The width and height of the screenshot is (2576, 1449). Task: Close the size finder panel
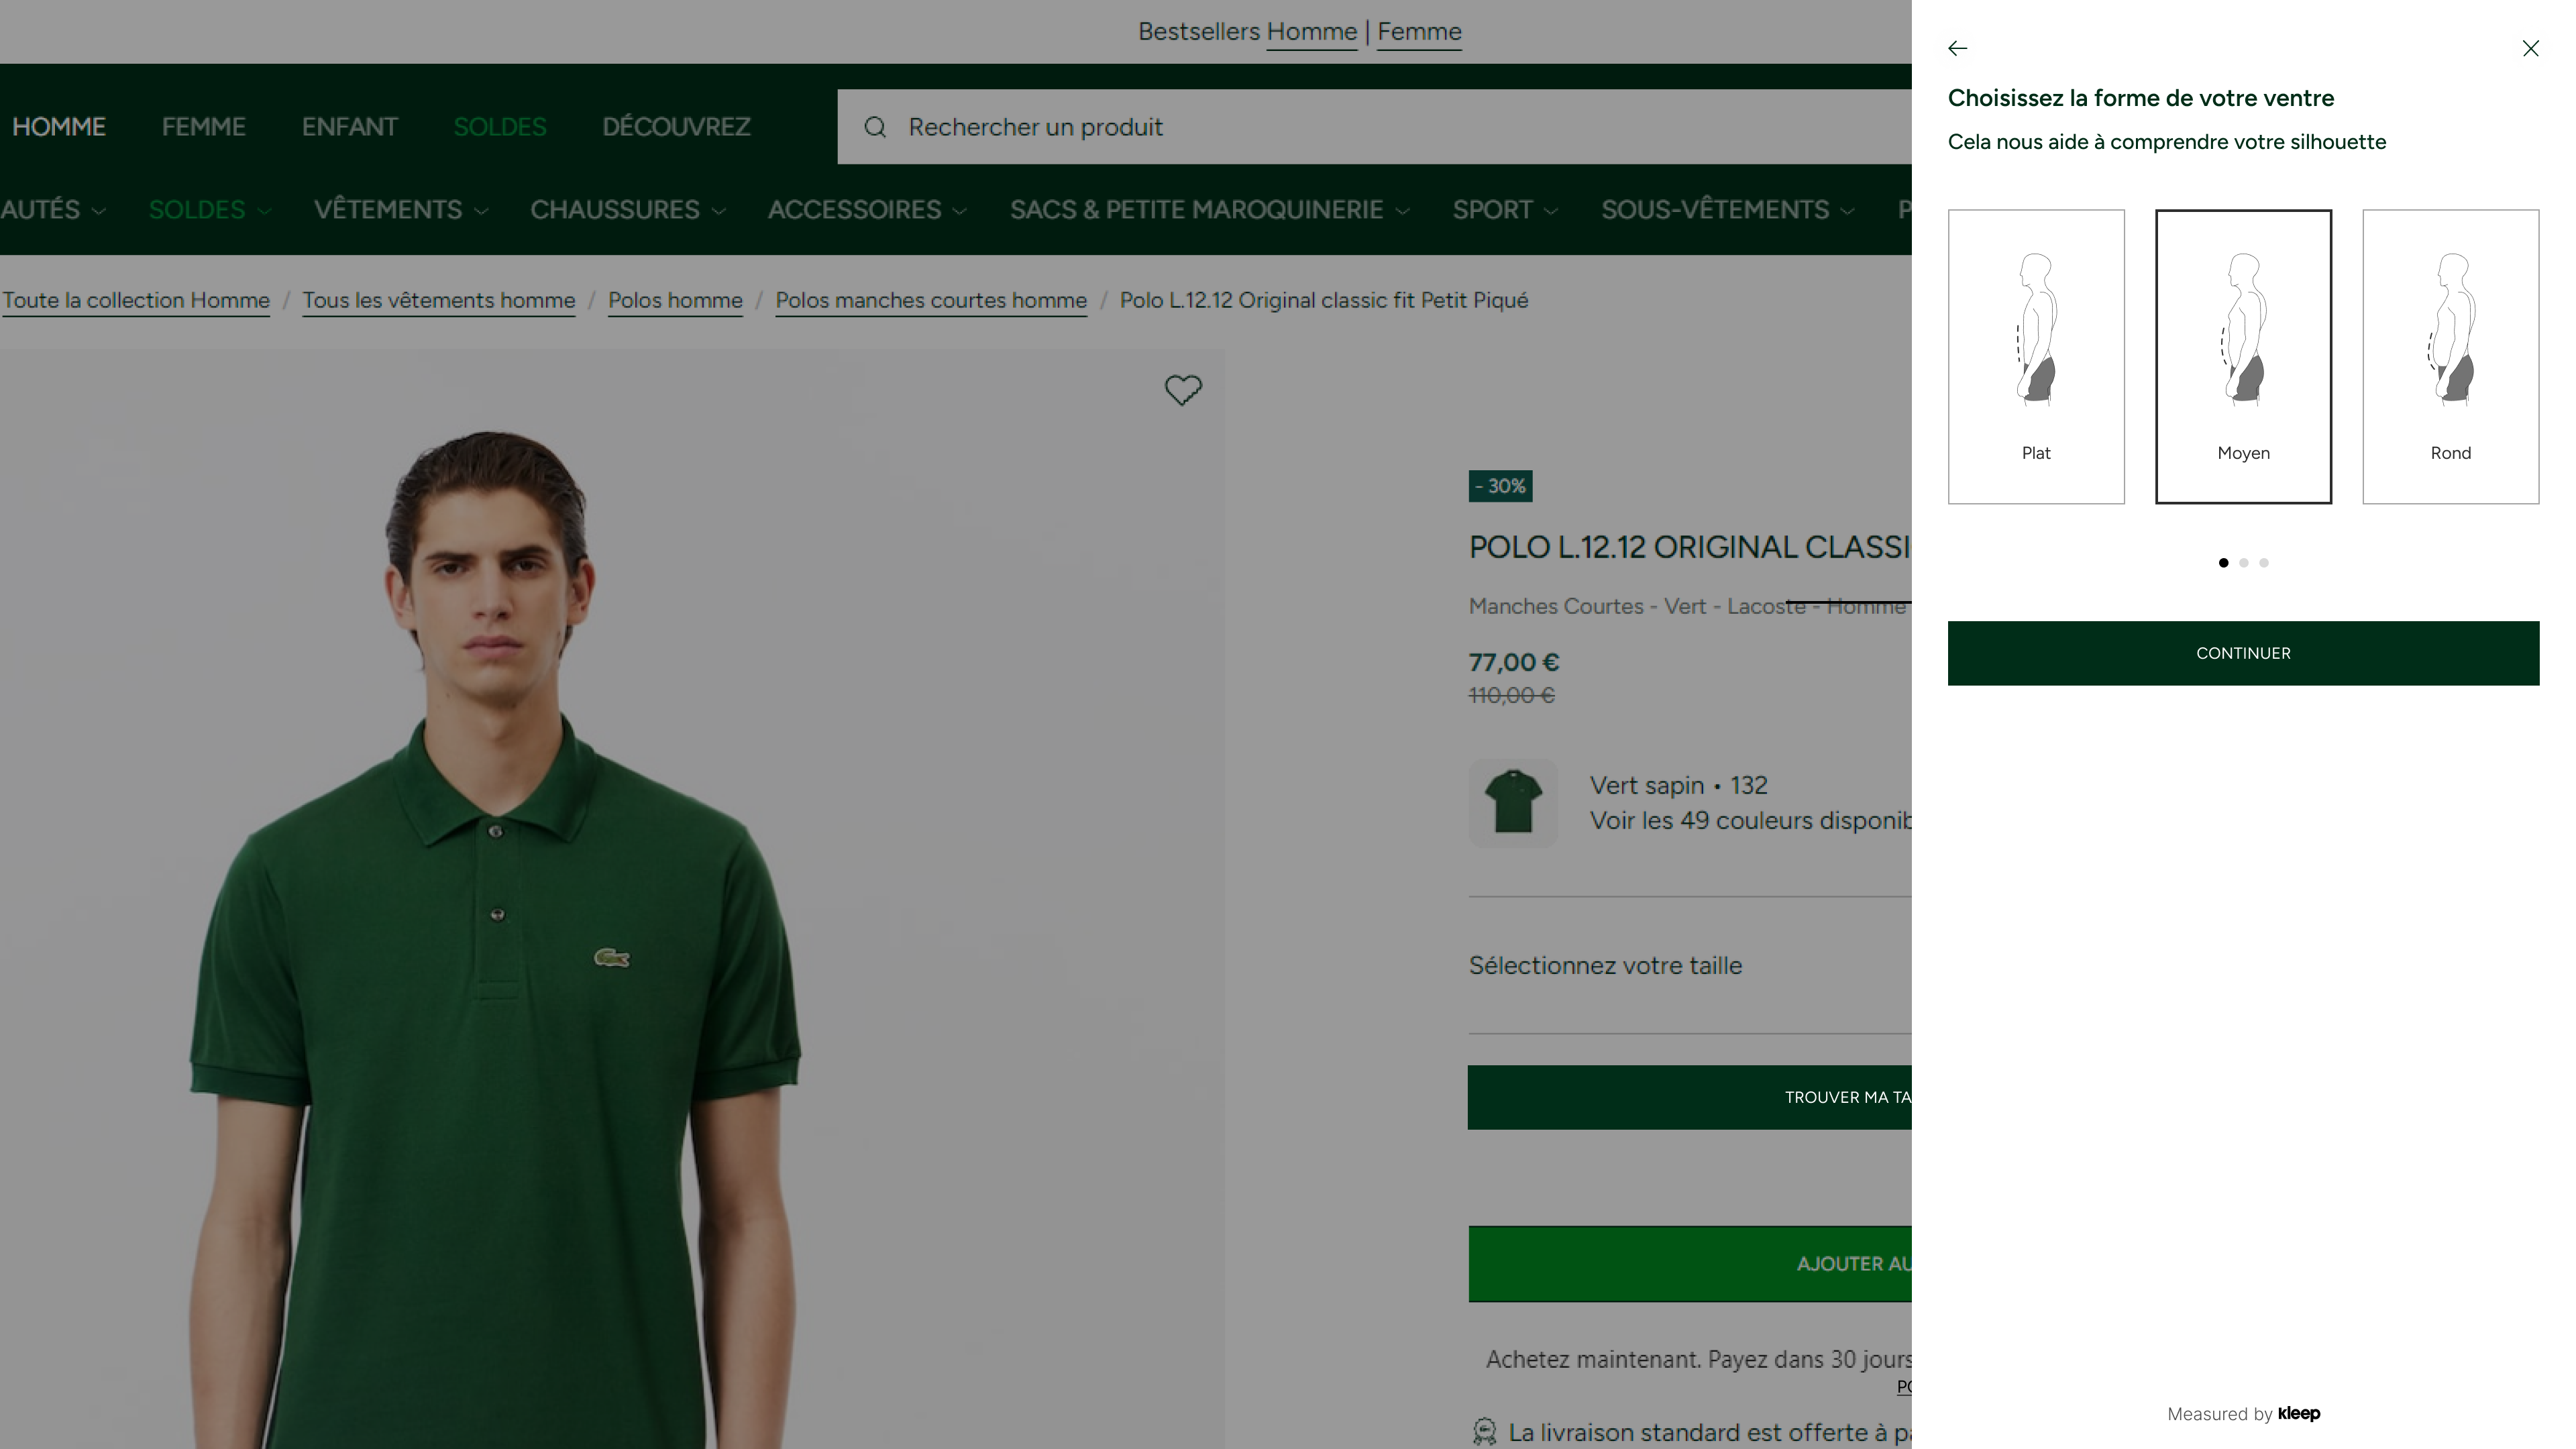2530,48
